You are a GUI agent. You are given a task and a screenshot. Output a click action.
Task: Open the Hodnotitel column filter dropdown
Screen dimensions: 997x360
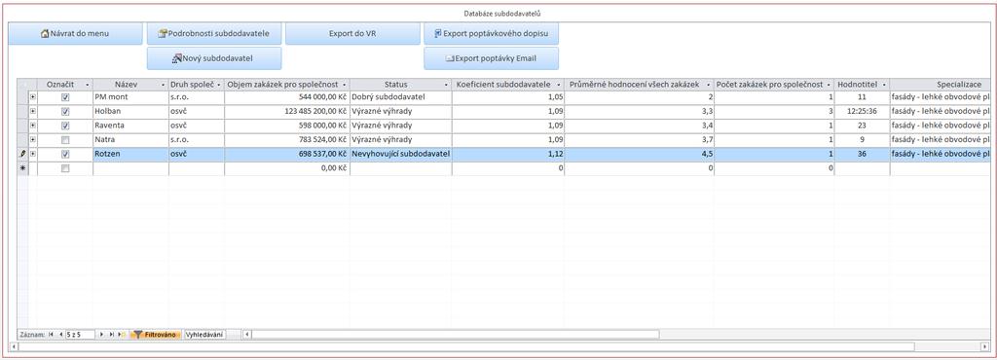click(x=884, y=85)
